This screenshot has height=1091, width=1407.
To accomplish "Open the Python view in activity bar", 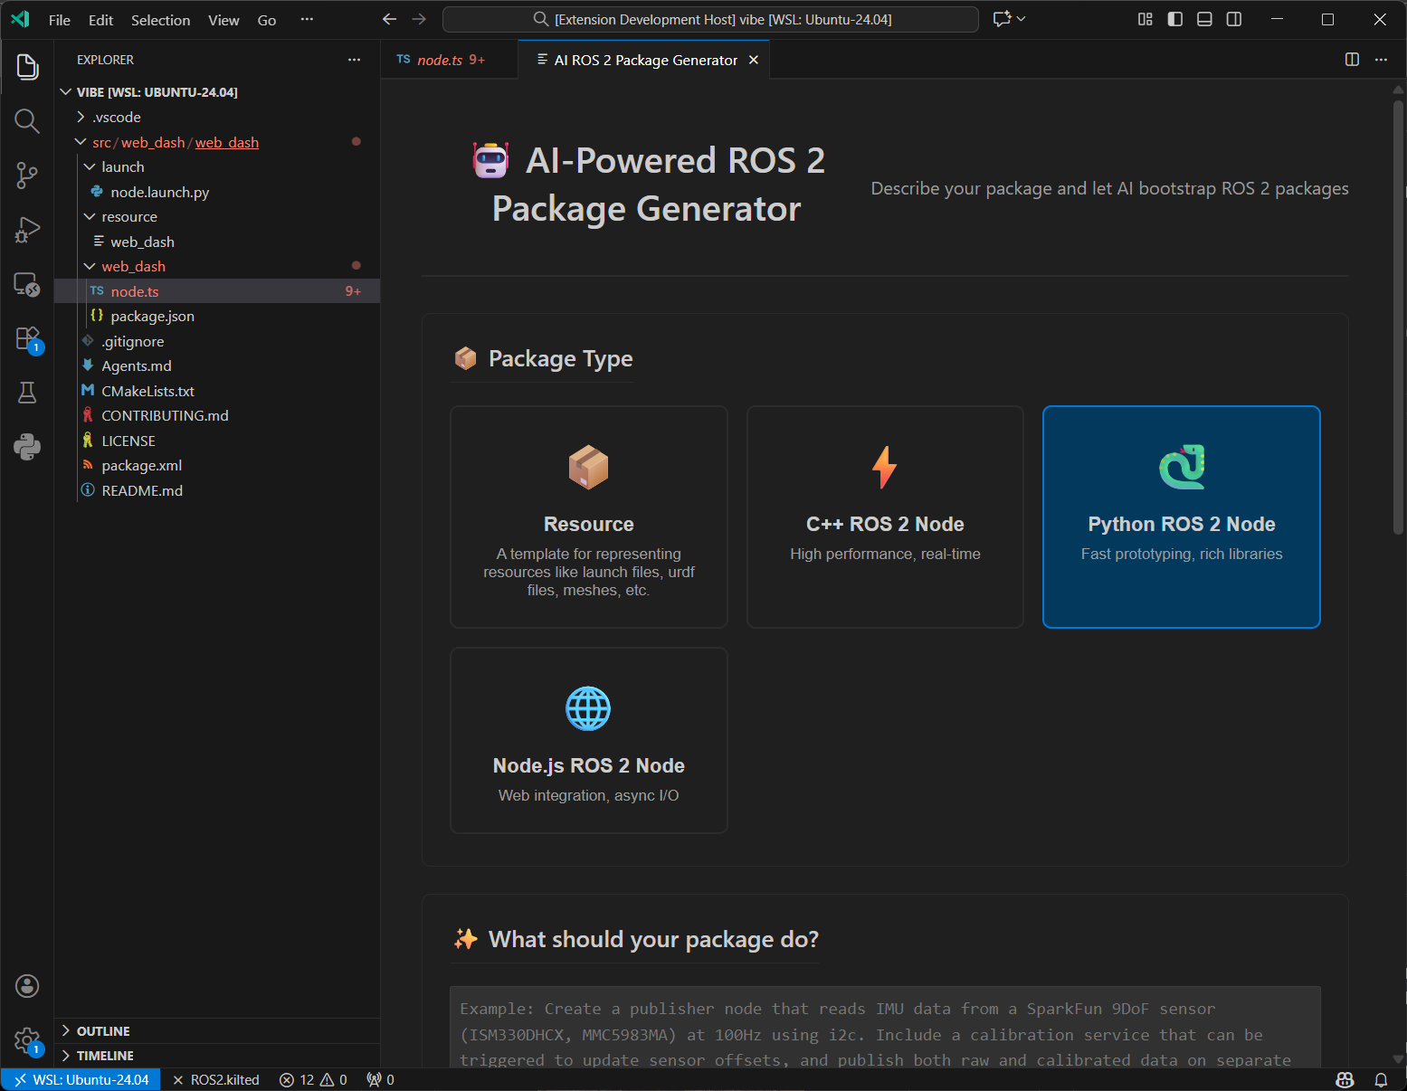I will tap(27, 447).
